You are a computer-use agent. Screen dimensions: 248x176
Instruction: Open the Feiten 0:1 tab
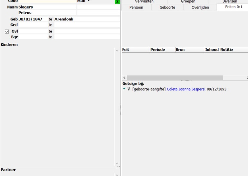(234, 7)
